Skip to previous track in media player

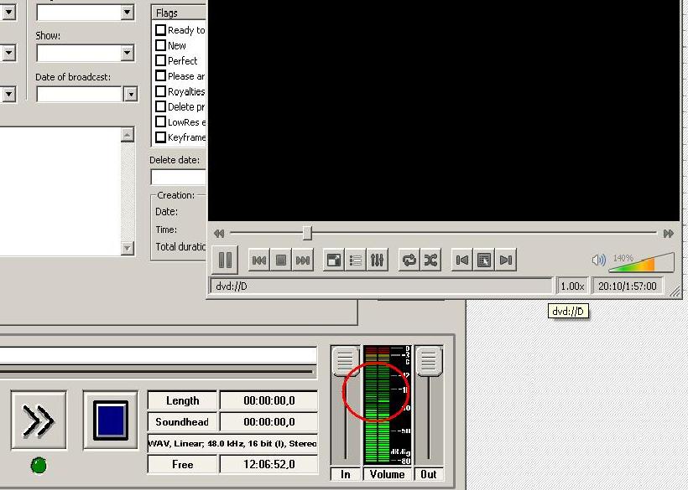pos(259,260)
